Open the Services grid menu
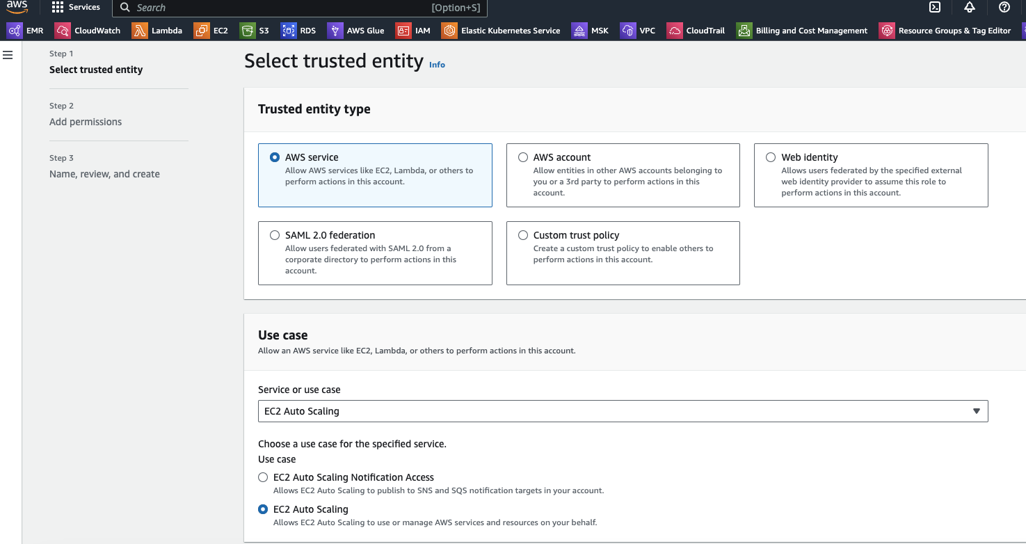This screenshot has width=1026, height=544. click(x=58, y=7)
